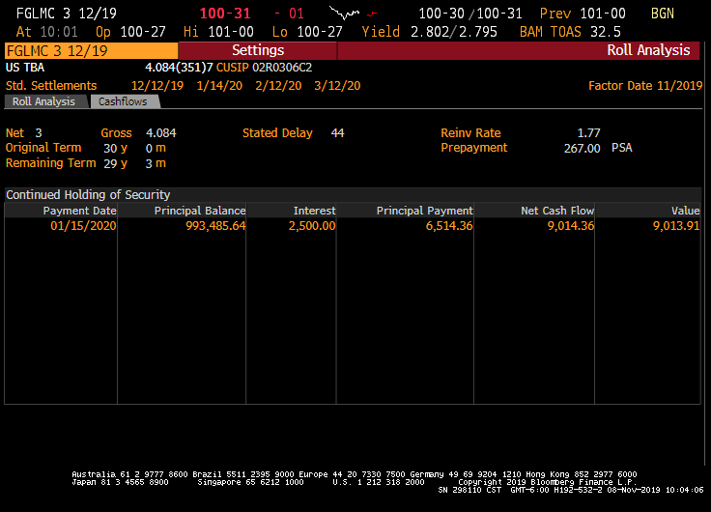Click the 4.084(351)7 pool descriptor
The height and width of the screenshot is (512, 711).
coord(179,68)
